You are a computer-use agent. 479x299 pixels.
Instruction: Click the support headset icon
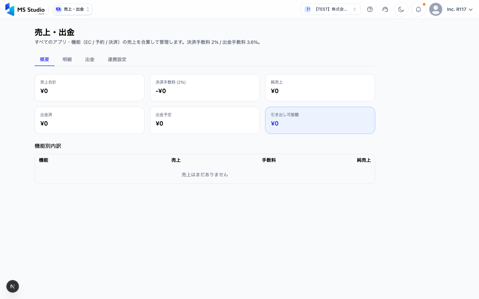tap(385, 9)
